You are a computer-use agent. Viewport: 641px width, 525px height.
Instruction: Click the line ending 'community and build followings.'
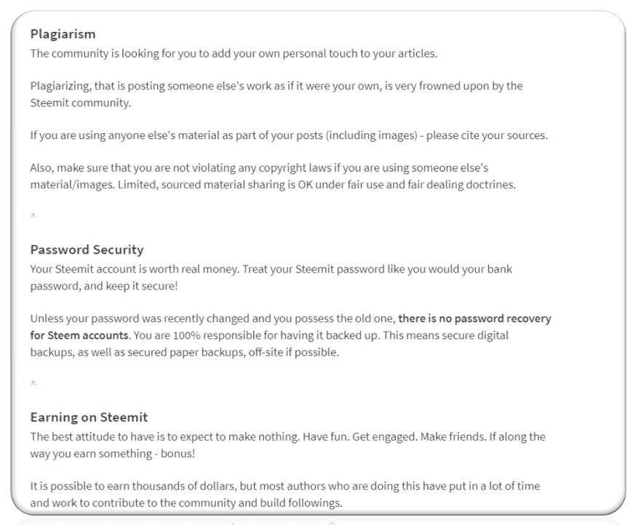(186, 503)
